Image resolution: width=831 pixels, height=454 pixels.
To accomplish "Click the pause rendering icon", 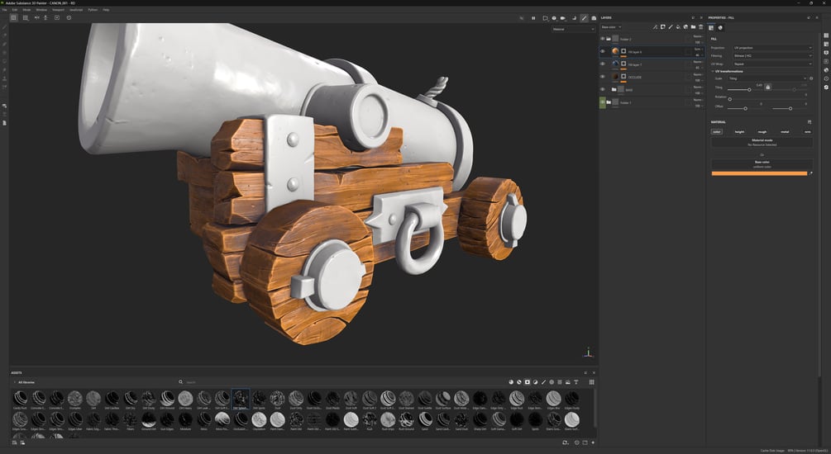I will pos(533,18).
